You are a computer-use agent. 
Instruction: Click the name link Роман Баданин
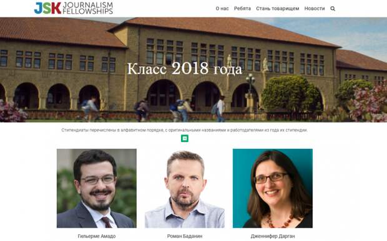click(185, 236)
